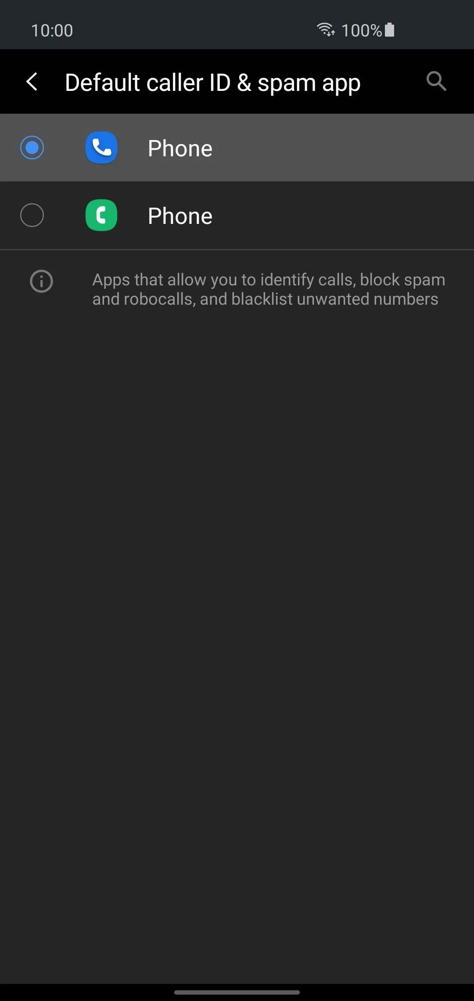The width and height of the screenshot is (474, 1001).
Task: Tap the Wi-Fi status bar icon
Action: pos(326,30)
